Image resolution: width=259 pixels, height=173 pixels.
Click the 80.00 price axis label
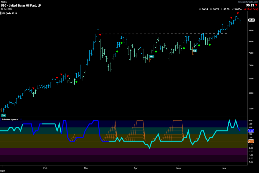pyautogui.click(x=251, y=41)
